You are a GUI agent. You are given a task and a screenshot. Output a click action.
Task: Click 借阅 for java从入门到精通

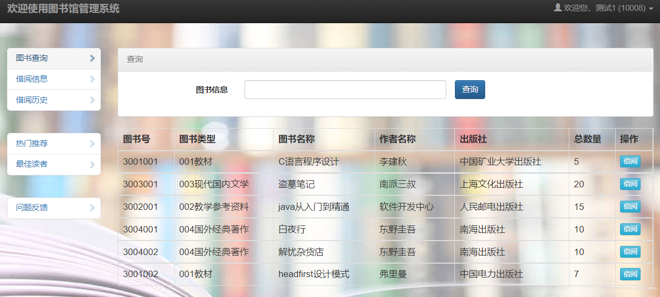point(630,207)
